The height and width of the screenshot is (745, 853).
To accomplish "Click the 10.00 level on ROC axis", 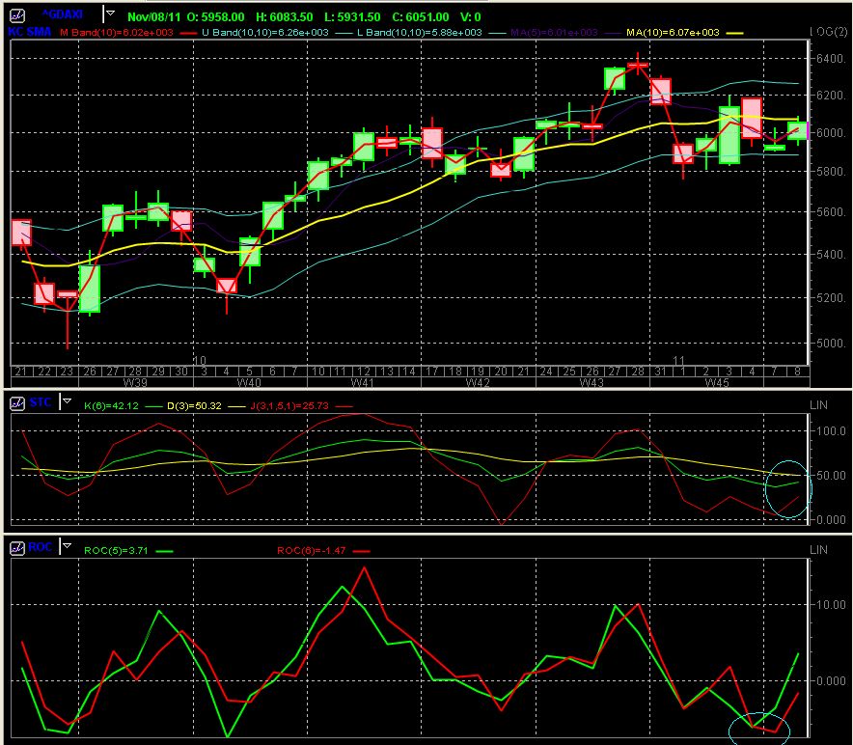I will click(x=830, y=605).
